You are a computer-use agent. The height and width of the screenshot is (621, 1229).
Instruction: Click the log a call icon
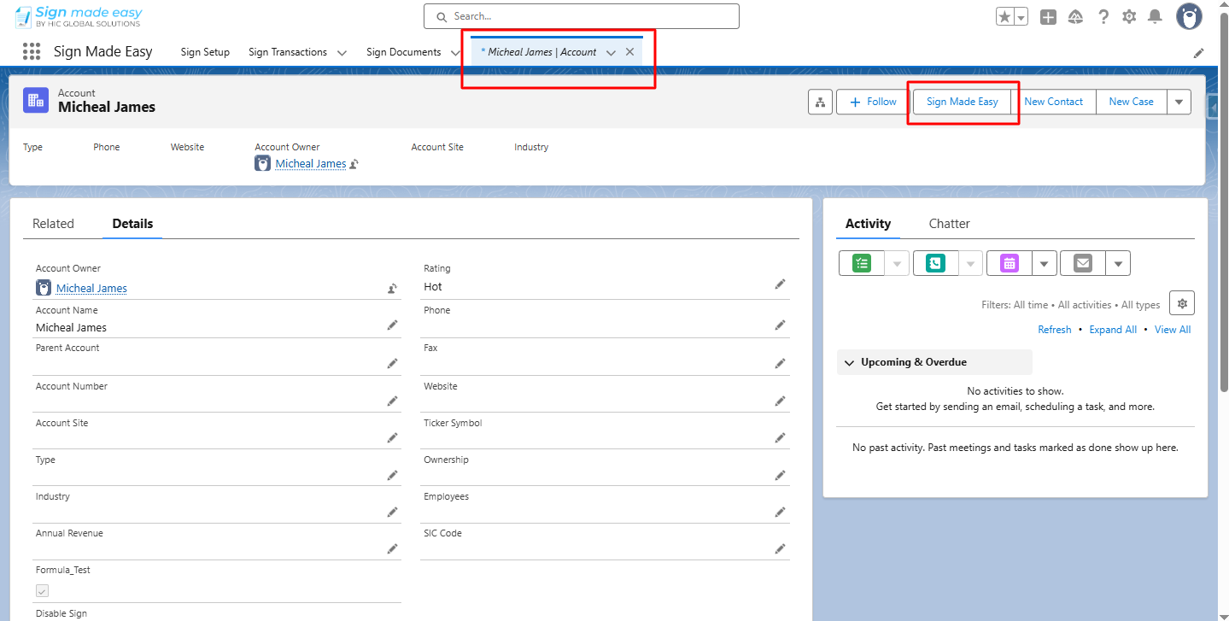pos(935,263)
